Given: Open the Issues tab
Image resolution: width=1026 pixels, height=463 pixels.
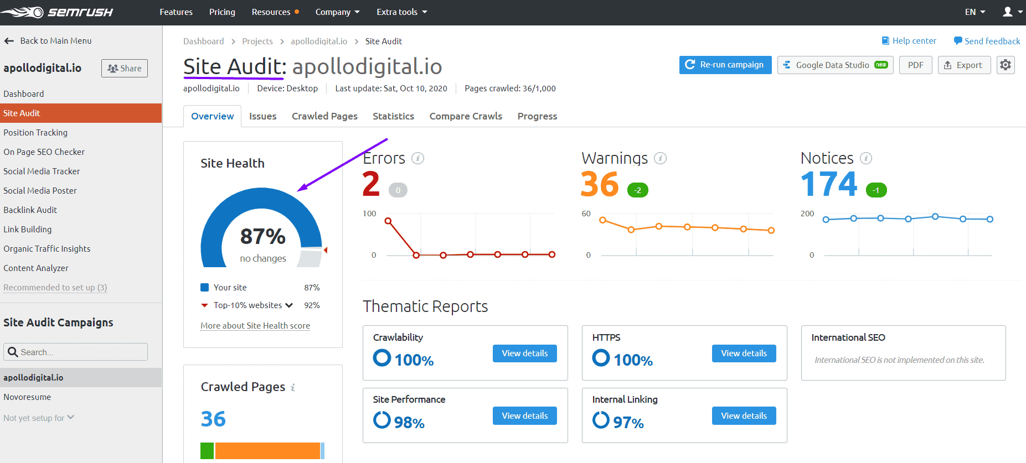Looking at the screenshot, I should (x=262, y=116).
